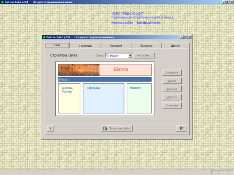Click the Счетчики button
This screenshot has width=234, height=175.
172,105
